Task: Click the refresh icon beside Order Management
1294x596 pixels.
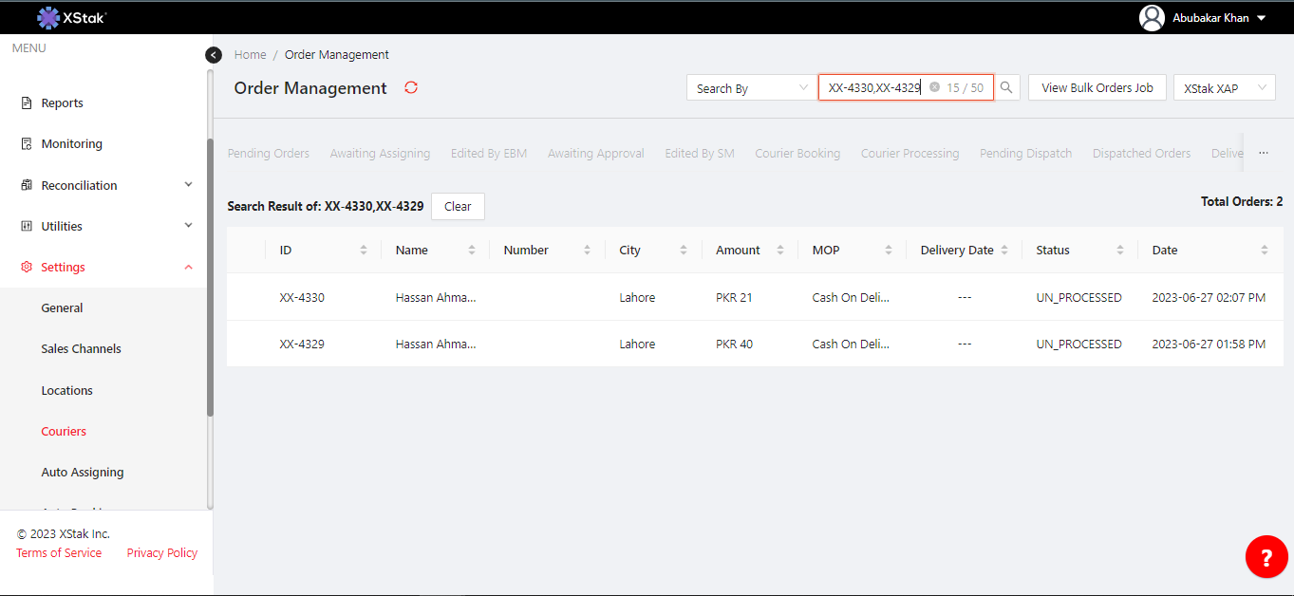Action: pos(411,87)
